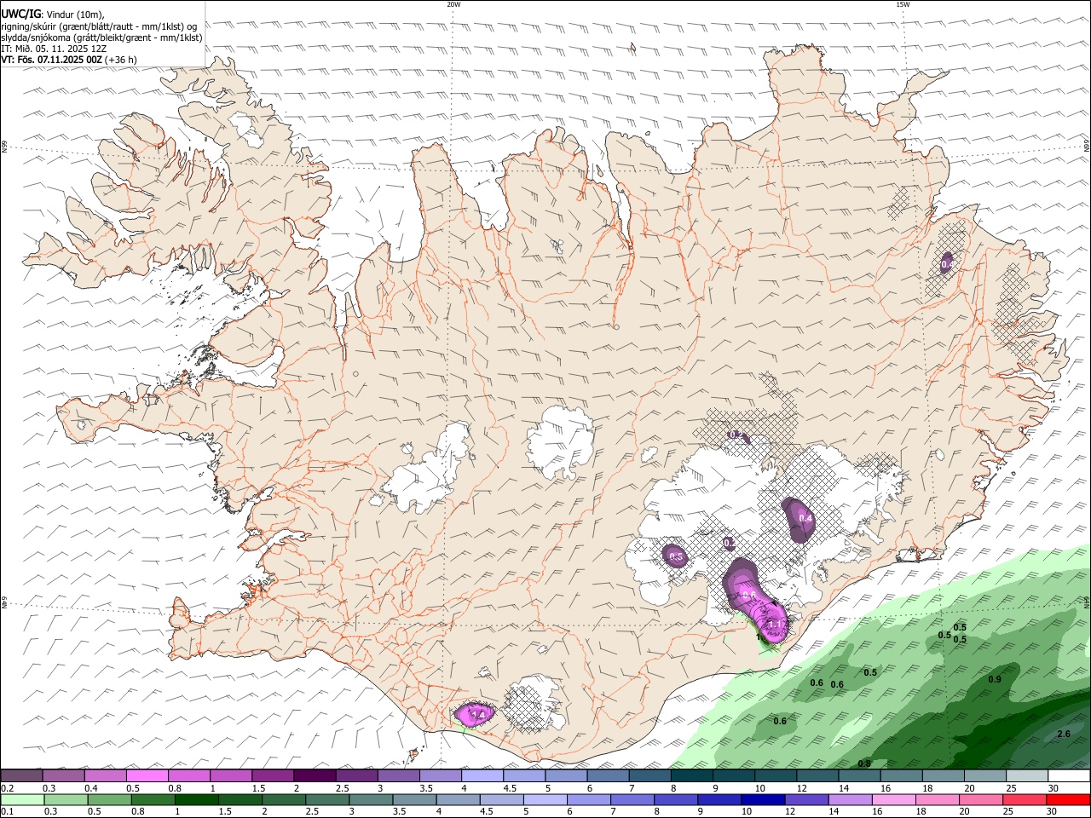Pick the light grey swatch at 25, upper scale

point(1026,776)
